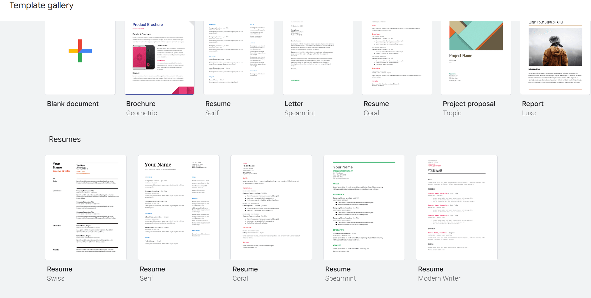Choose the Letter Spearmint template thumbnail

pos(318,58)
